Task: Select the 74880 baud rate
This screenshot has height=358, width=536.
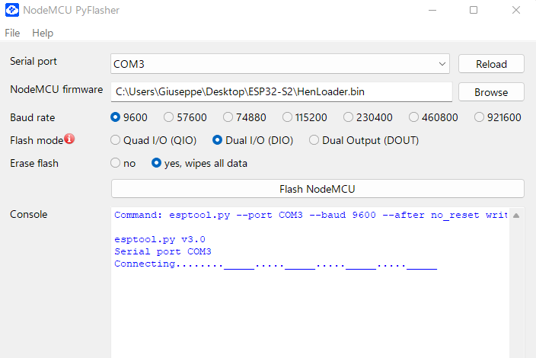Action: (244, 117)
